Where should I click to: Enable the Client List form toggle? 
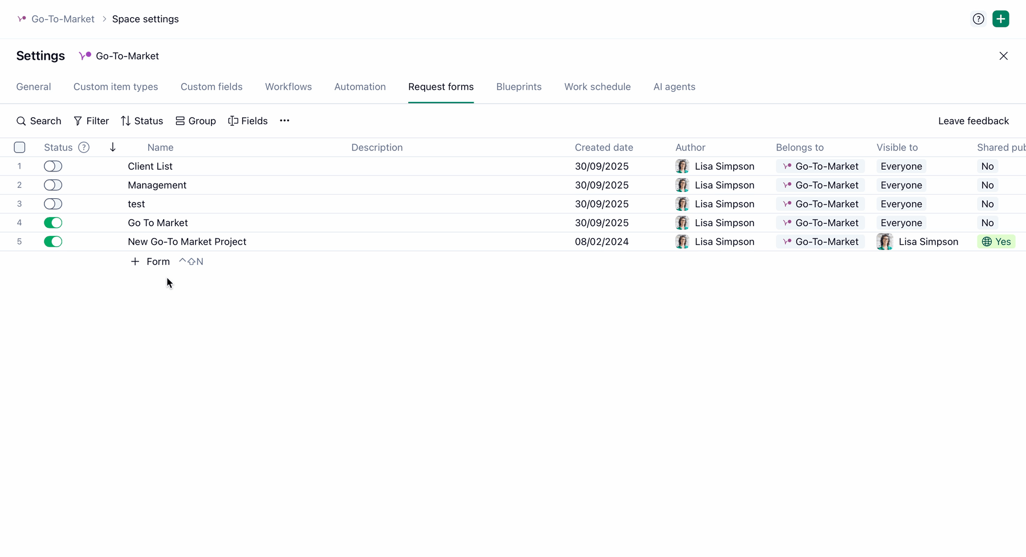[x=53, y=166]
